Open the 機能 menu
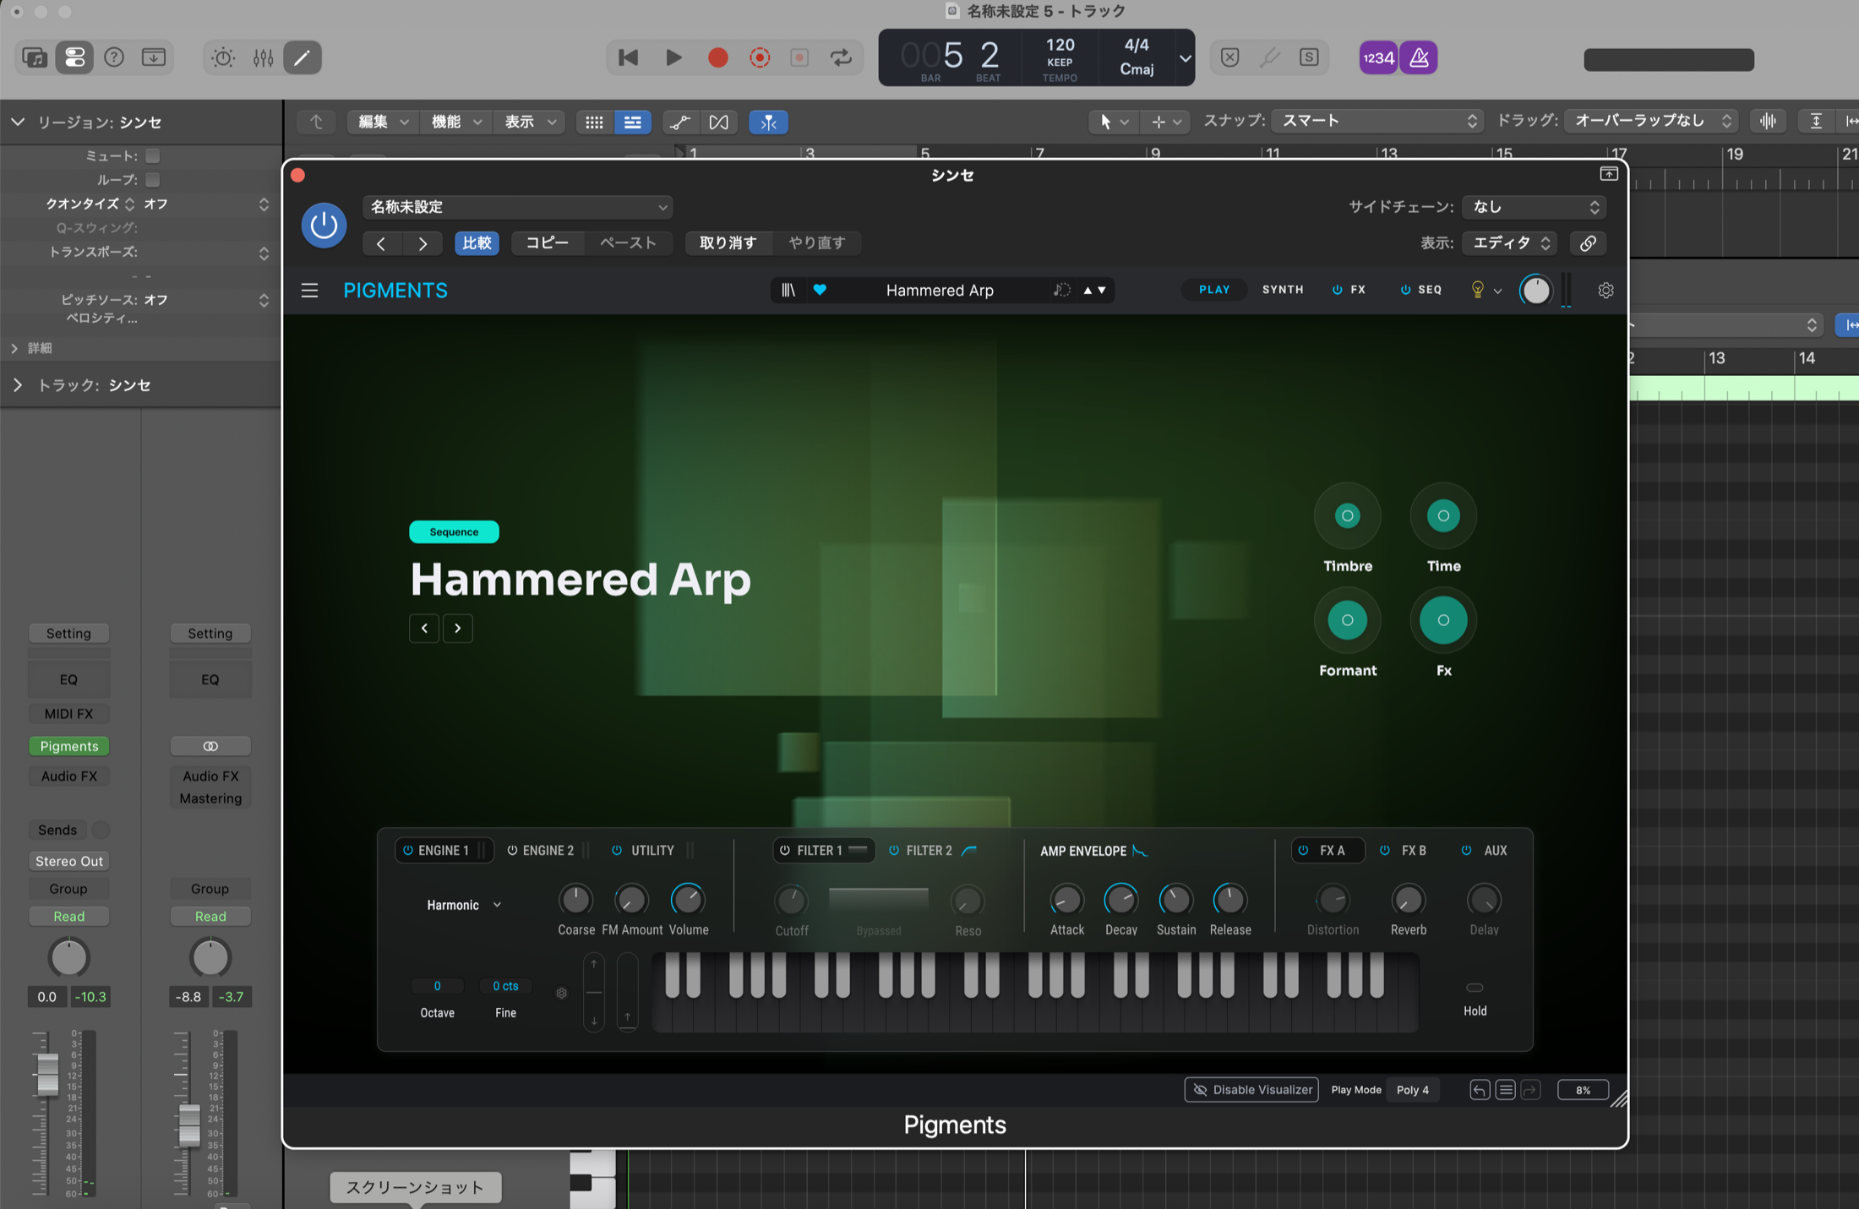 tap(456, 123)
